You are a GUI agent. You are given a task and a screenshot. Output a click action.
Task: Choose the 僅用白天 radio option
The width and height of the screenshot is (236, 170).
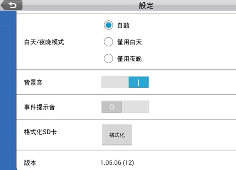[109, 42]
